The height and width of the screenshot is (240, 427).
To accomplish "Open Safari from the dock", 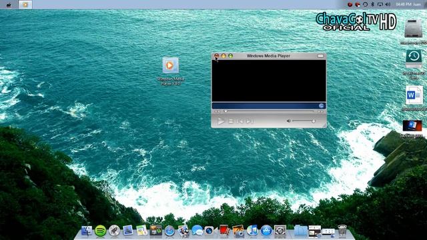I will tap(169, 231).
